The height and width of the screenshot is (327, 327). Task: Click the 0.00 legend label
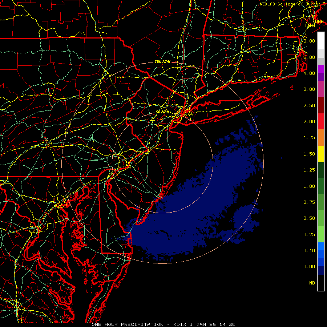[309, 267]
